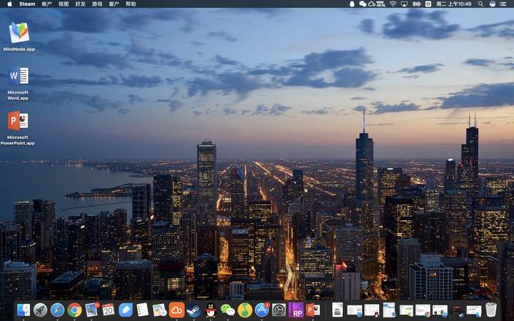Open Reminders list icon in Dock
This screenshot has height=321, width=514.
[x=143, y=310]
